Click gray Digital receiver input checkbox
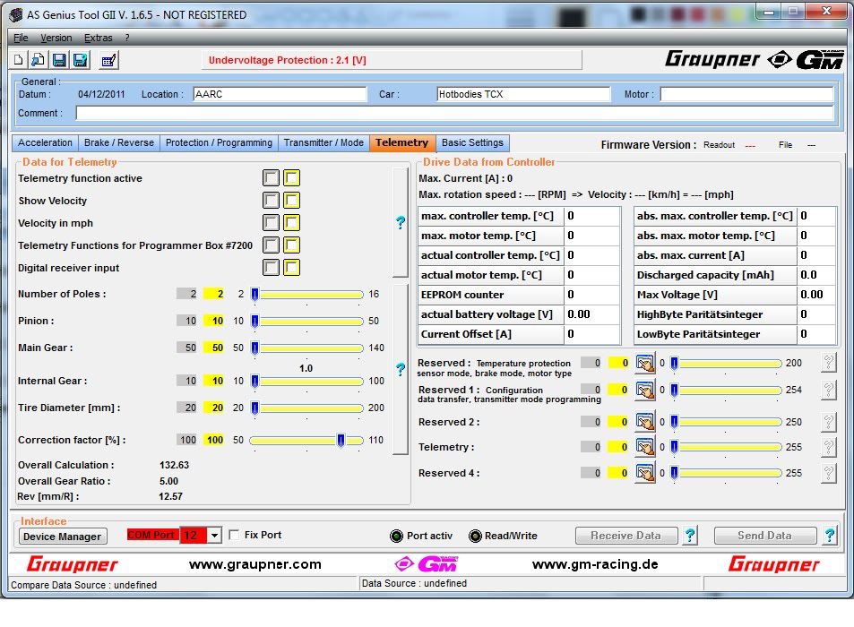This screenshot has height=627, width=854. click(271, 267)
